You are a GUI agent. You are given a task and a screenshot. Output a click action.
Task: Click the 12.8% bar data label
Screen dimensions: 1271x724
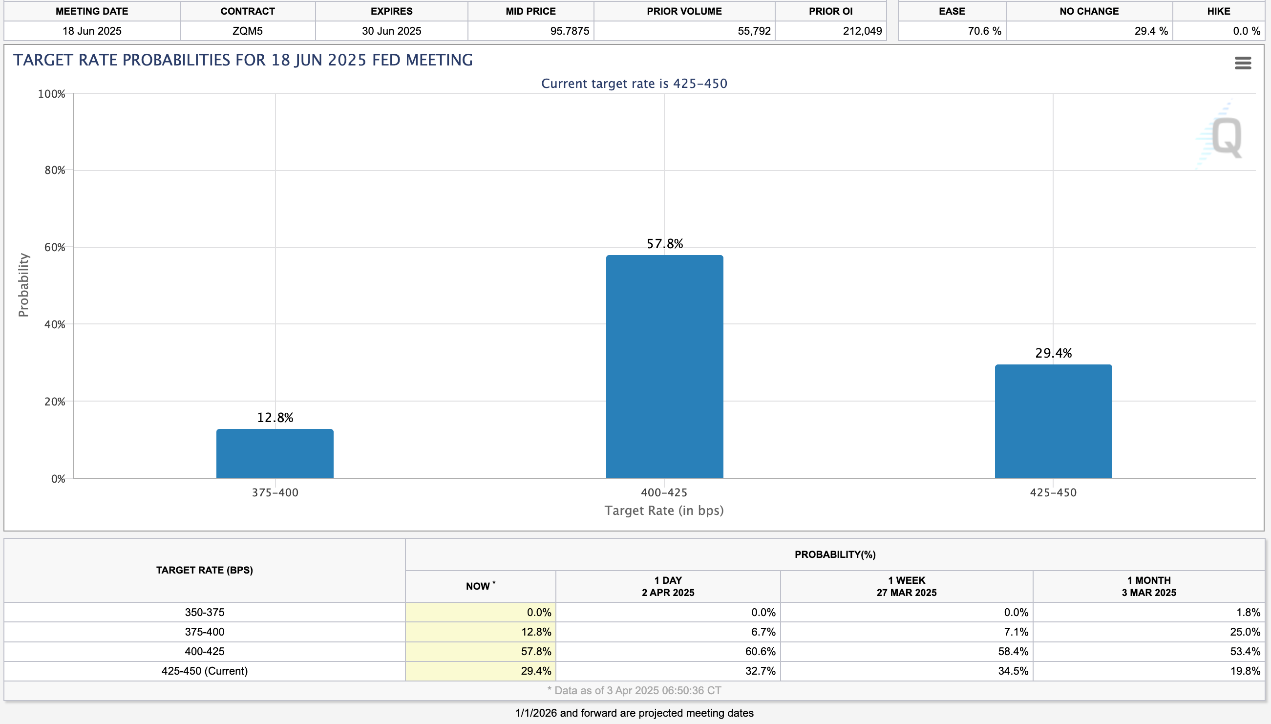tap(275, 417)
